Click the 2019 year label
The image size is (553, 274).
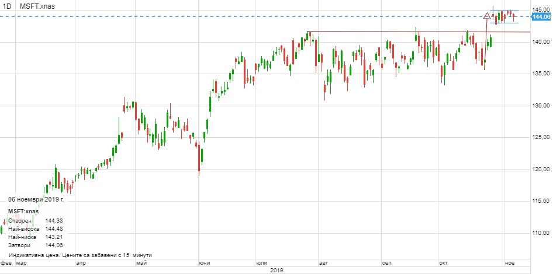coord(276,270)
